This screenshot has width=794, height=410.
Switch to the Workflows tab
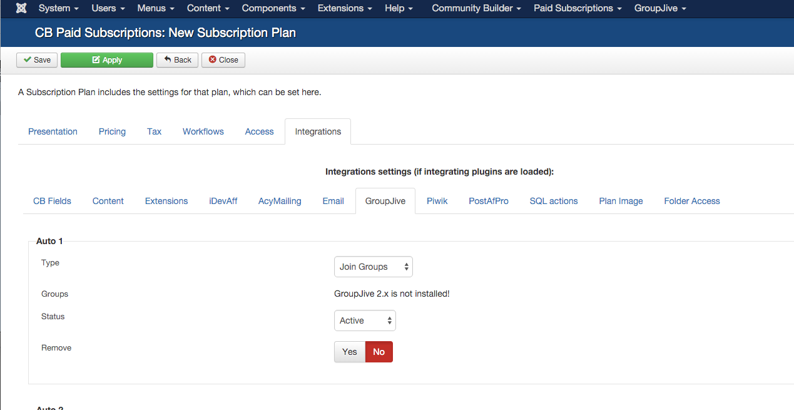(203, 131)
